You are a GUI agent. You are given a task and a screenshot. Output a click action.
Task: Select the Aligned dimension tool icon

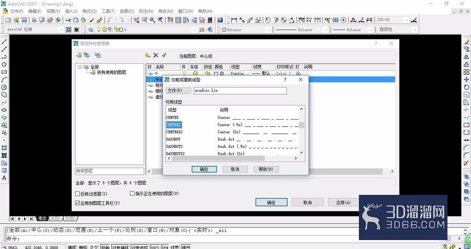coord(242,20)
